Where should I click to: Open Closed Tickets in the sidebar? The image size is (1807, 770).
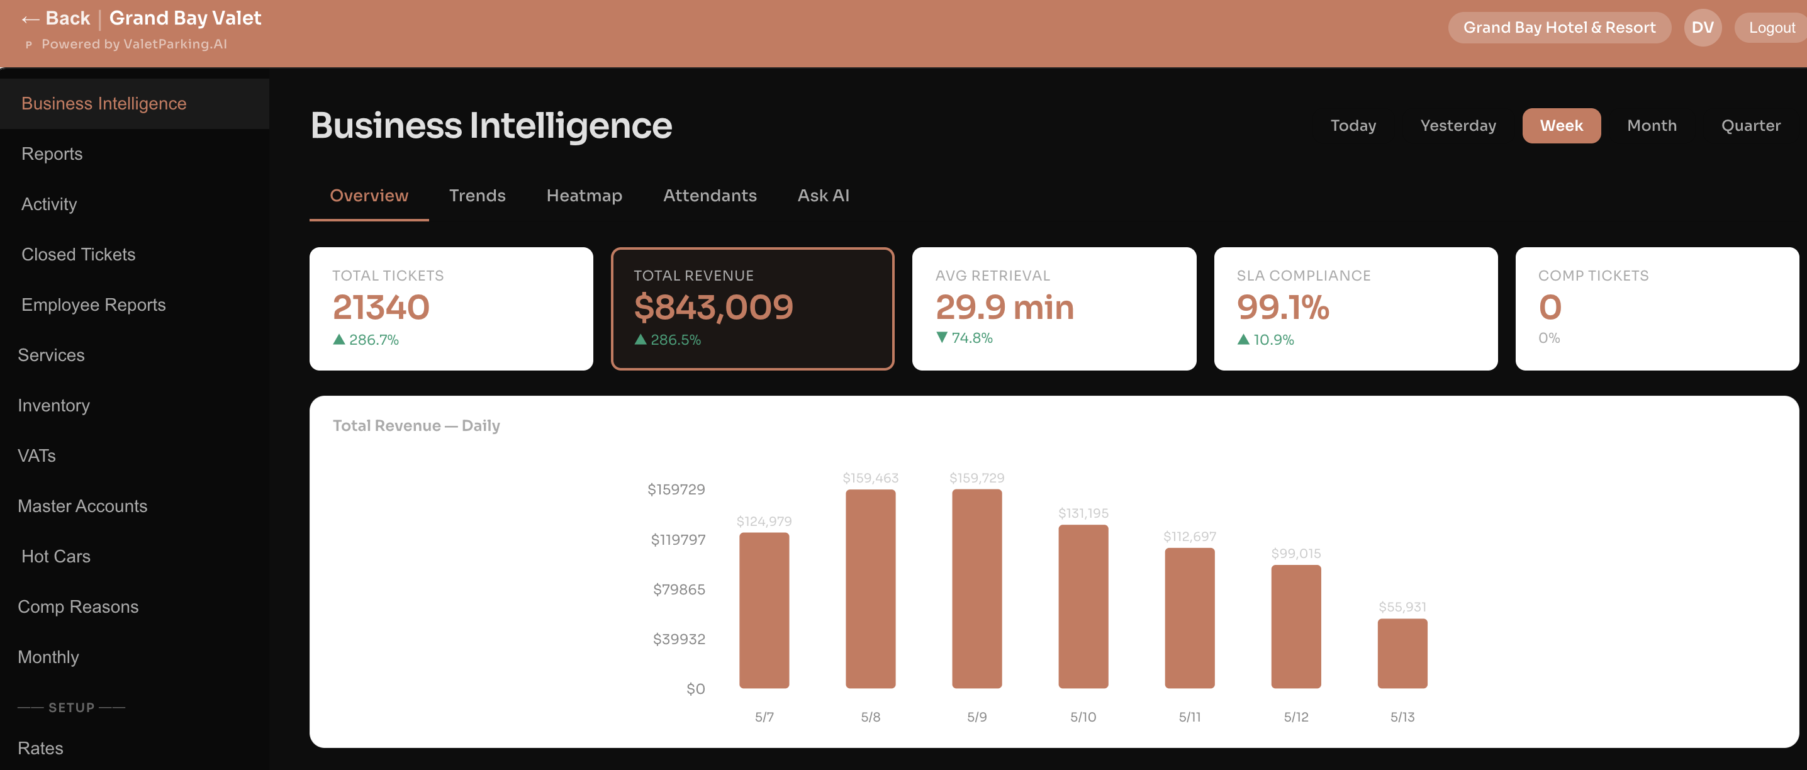click(135, 255)
